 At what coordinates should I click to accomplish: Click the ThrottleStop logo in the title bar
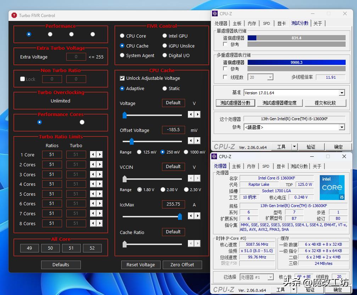pyautogui.click(x=14, y=15)
